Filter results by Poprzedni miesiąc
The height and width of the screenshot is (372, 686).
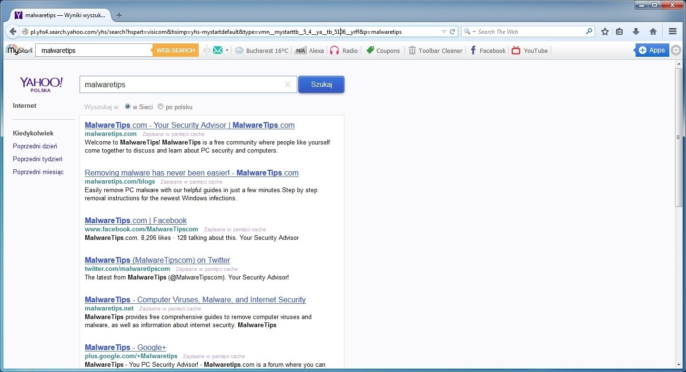pyautogui.click(x=38, y=172)
